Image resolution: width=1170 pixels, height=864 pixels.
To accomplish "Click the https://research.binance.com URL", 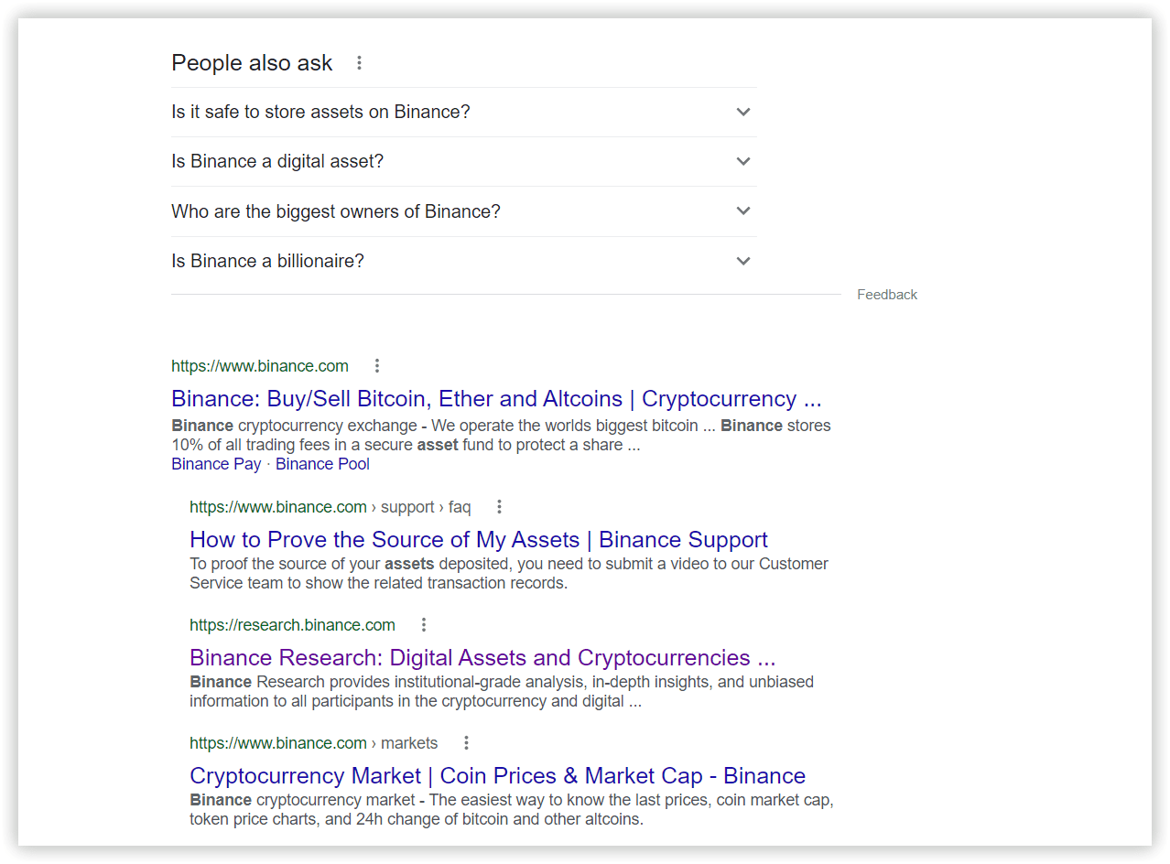I will click(292, 625).
